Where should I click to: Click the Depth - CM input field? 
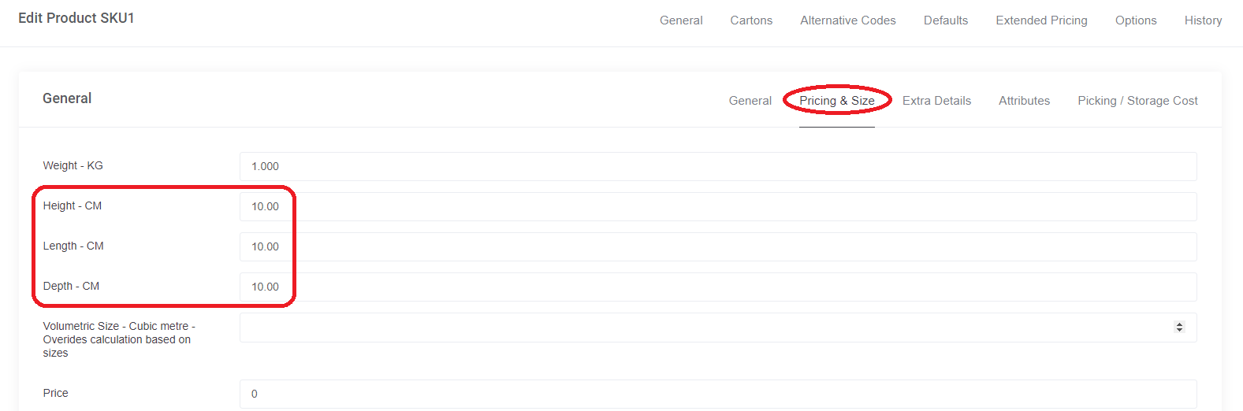point(718,287)
